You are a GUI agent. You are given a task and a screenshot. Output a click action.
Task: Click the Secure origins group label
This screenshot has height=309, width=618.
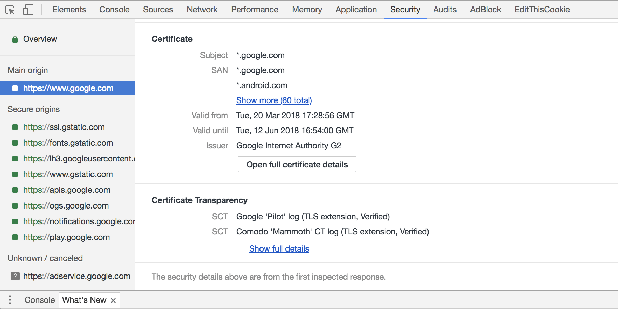tap(34, 109)
